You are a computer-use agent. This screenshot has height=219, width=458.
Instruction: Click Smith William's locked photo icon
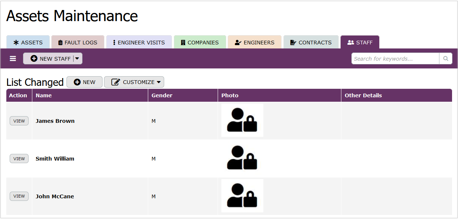coord(242,158)
